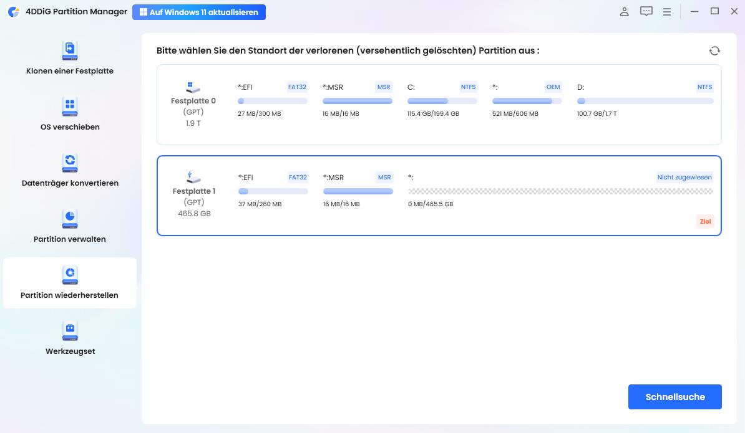
Task: Click the Ziel label on Festplatte 1
Action: 705,221
